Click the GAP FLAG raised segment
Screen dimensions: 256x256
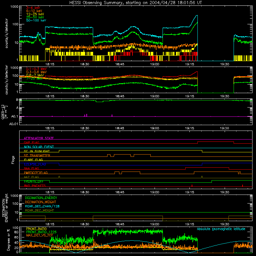coord(216,142)
